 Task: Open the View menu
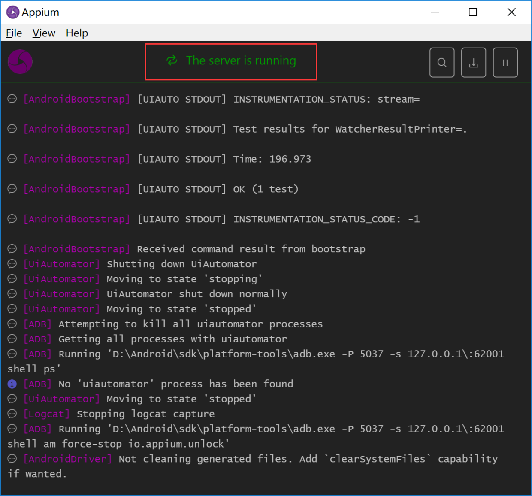(x=44, y=33)
